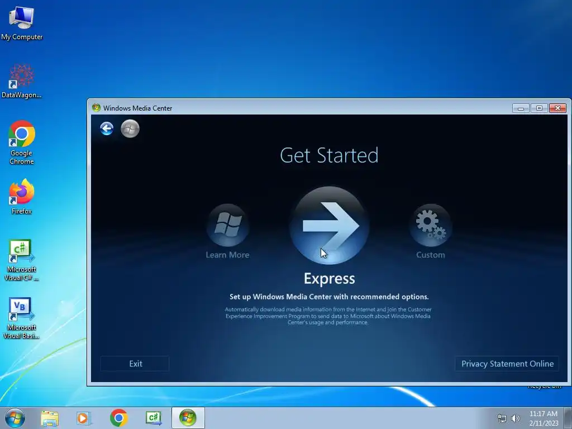Open the Windows Start menu orb
Screen dimensions: 572x429
pos(15,418)
